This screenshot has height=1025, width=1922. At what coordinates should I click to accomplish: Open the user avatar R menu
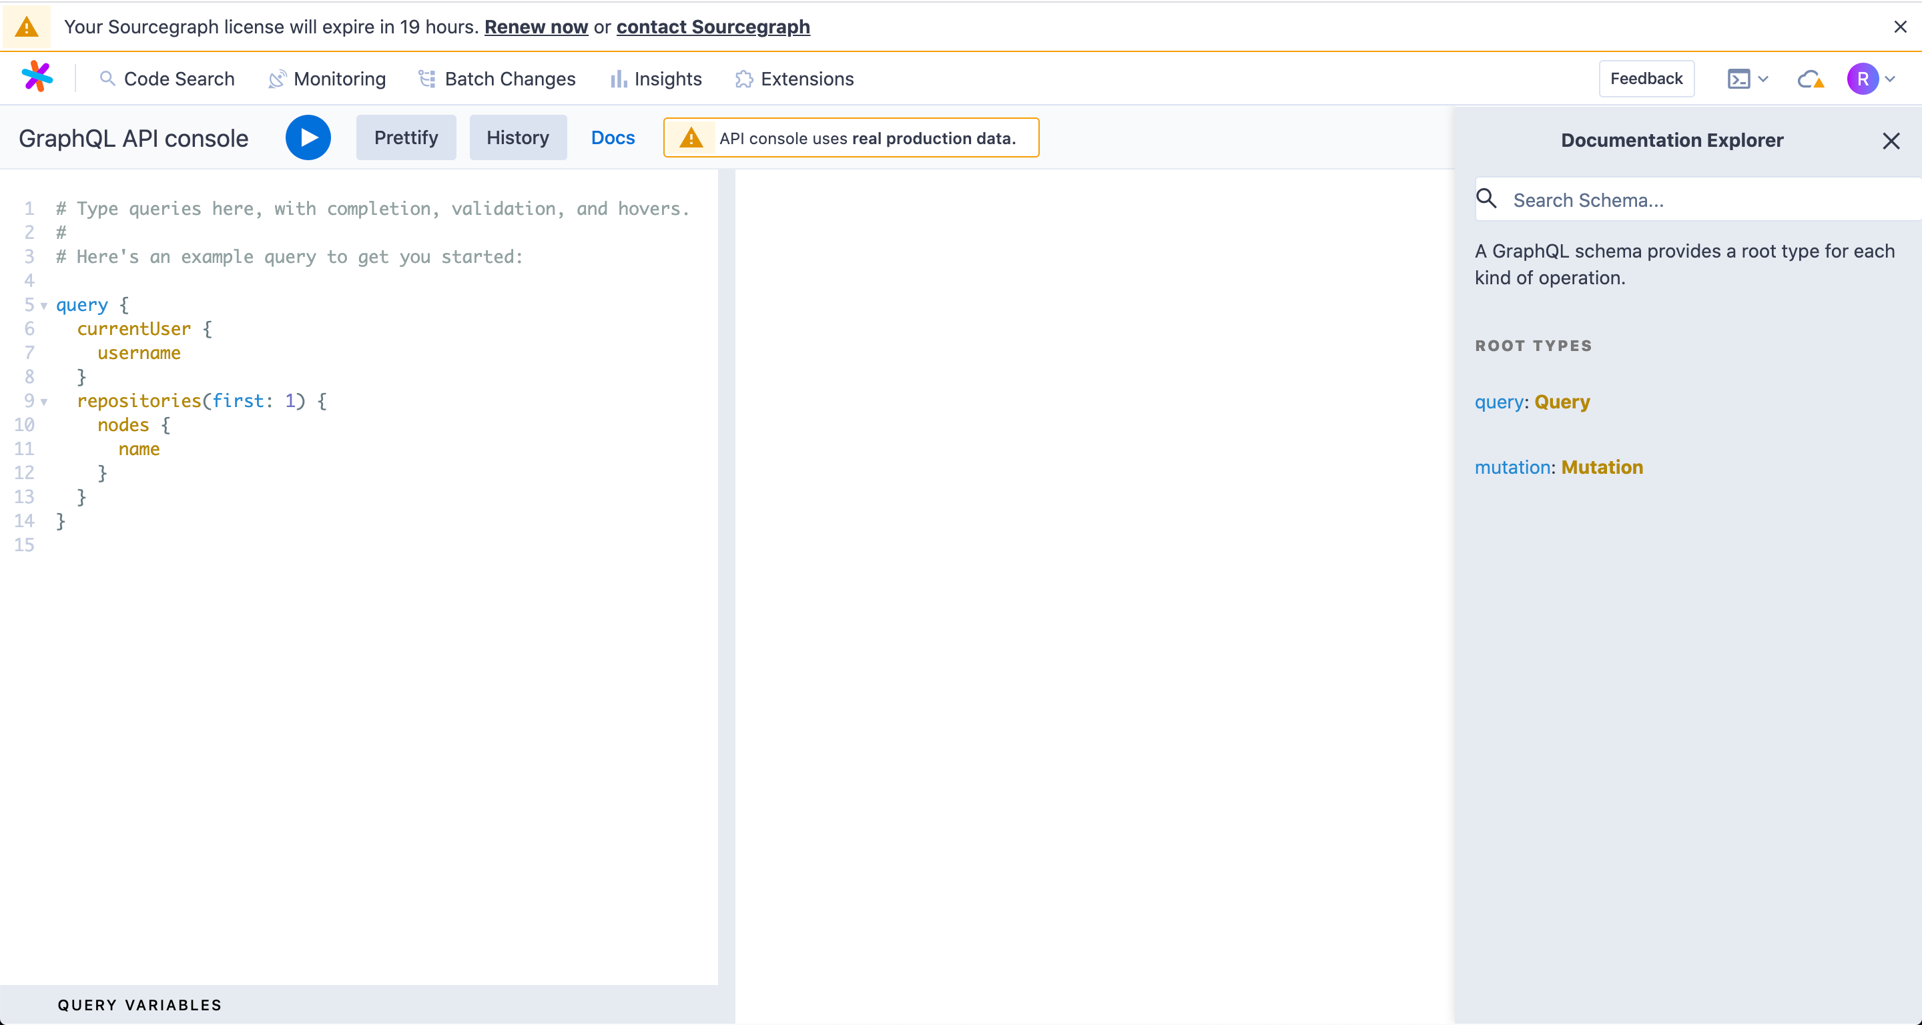(x=1871, y=79)
